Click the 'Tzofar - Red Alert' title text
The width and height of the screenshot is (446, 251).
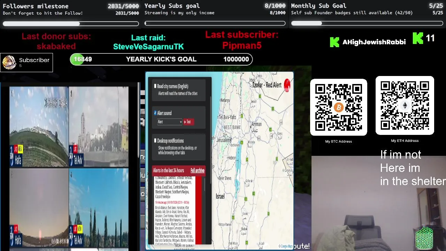[x=267, y=85]
